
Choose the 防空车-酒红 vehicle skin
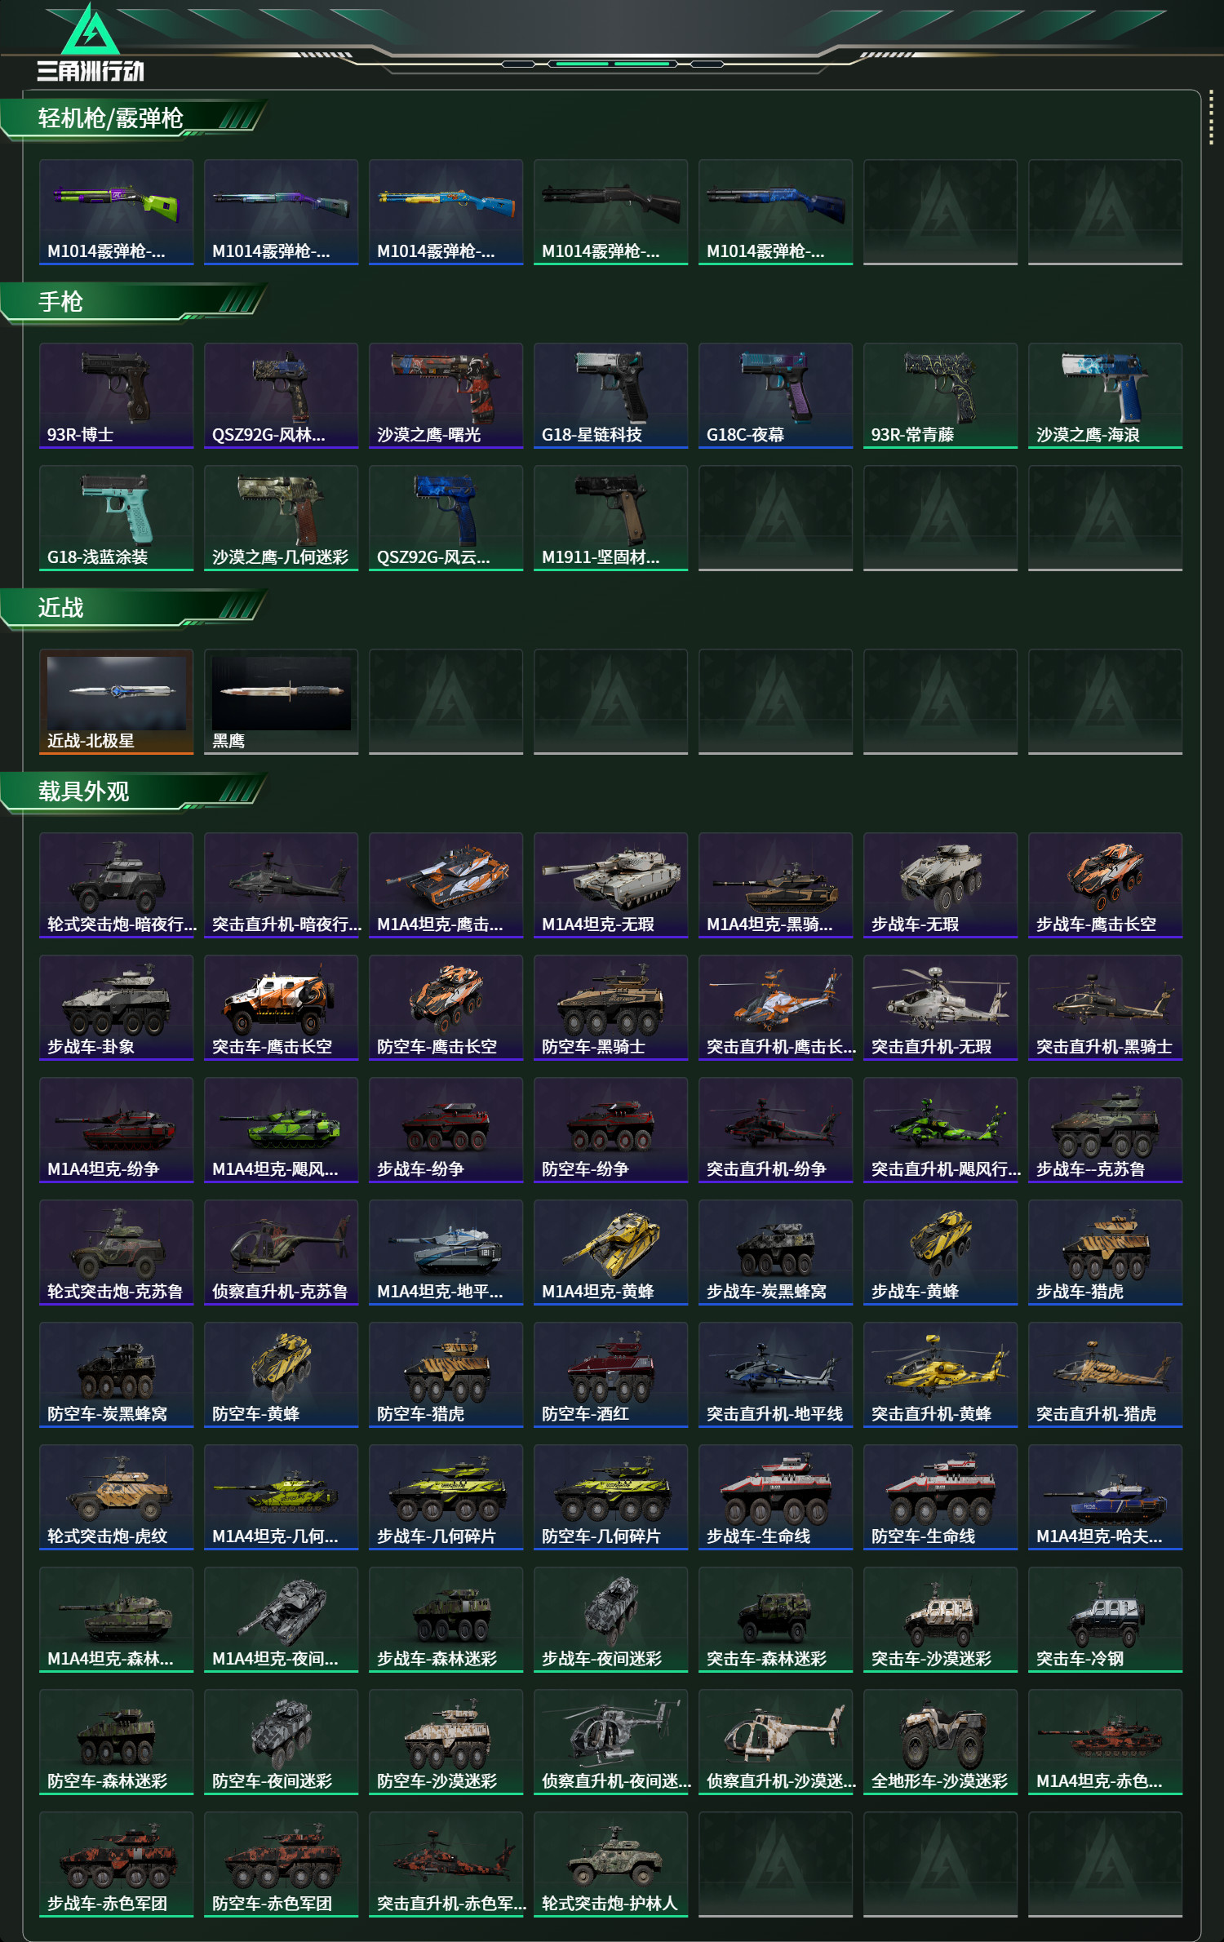coord(611,1375)
